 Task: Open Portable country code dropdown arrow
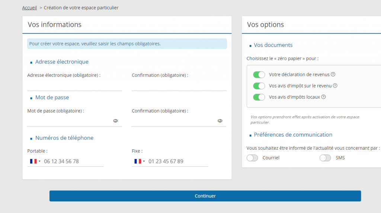[39, 161]
